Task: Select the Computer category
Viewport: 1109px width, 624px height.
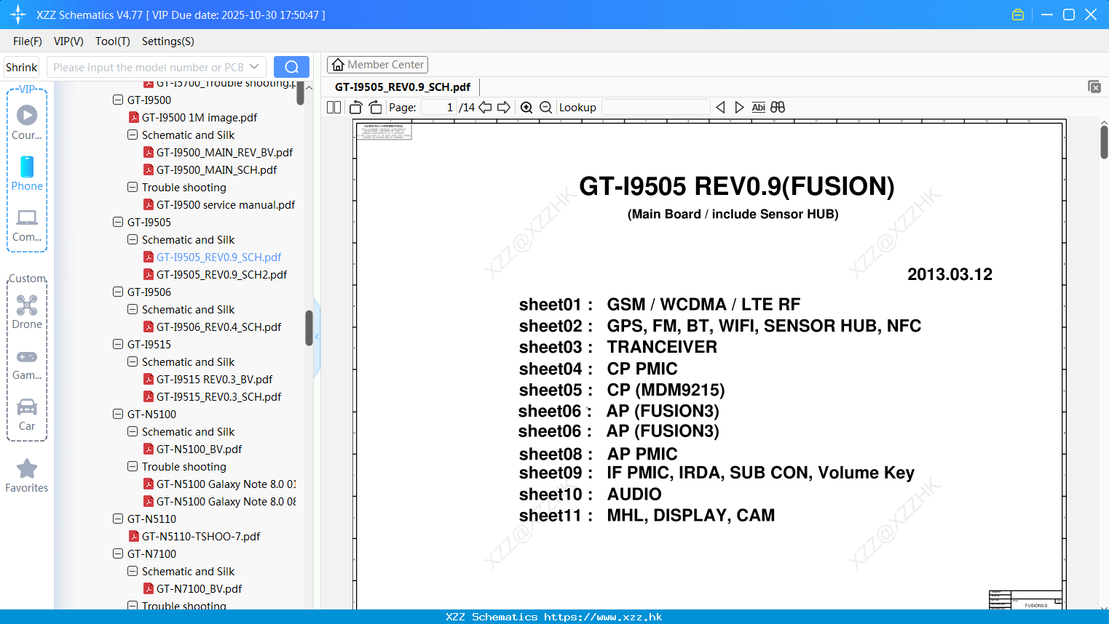Action: point(27,225)
